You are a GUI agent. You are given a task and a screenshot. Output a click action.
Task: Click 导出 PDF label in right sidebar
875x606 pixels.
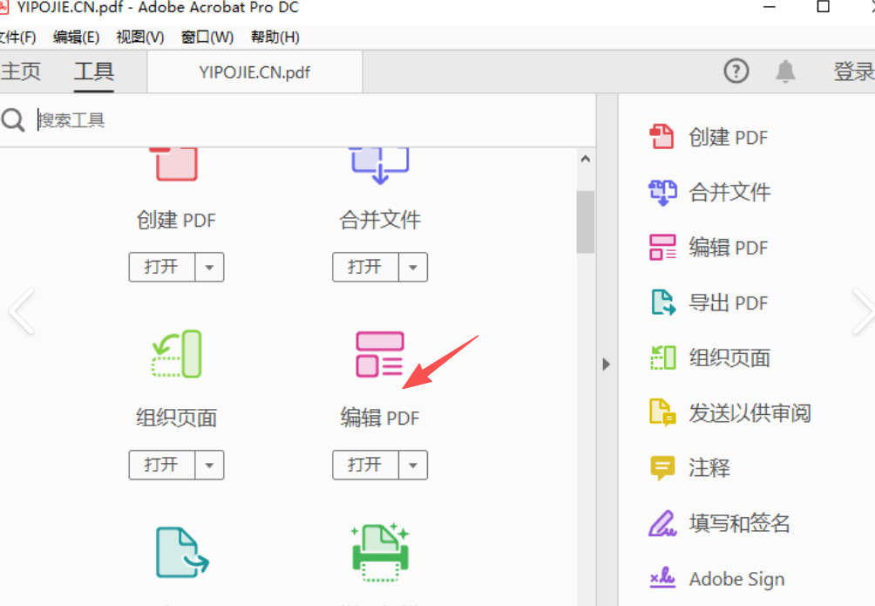click(x=729, y=303)
